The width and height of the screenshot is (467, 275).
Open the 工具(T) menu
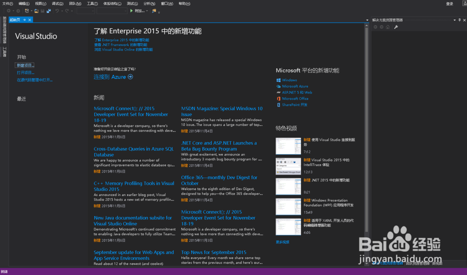(x=92, y=4)
